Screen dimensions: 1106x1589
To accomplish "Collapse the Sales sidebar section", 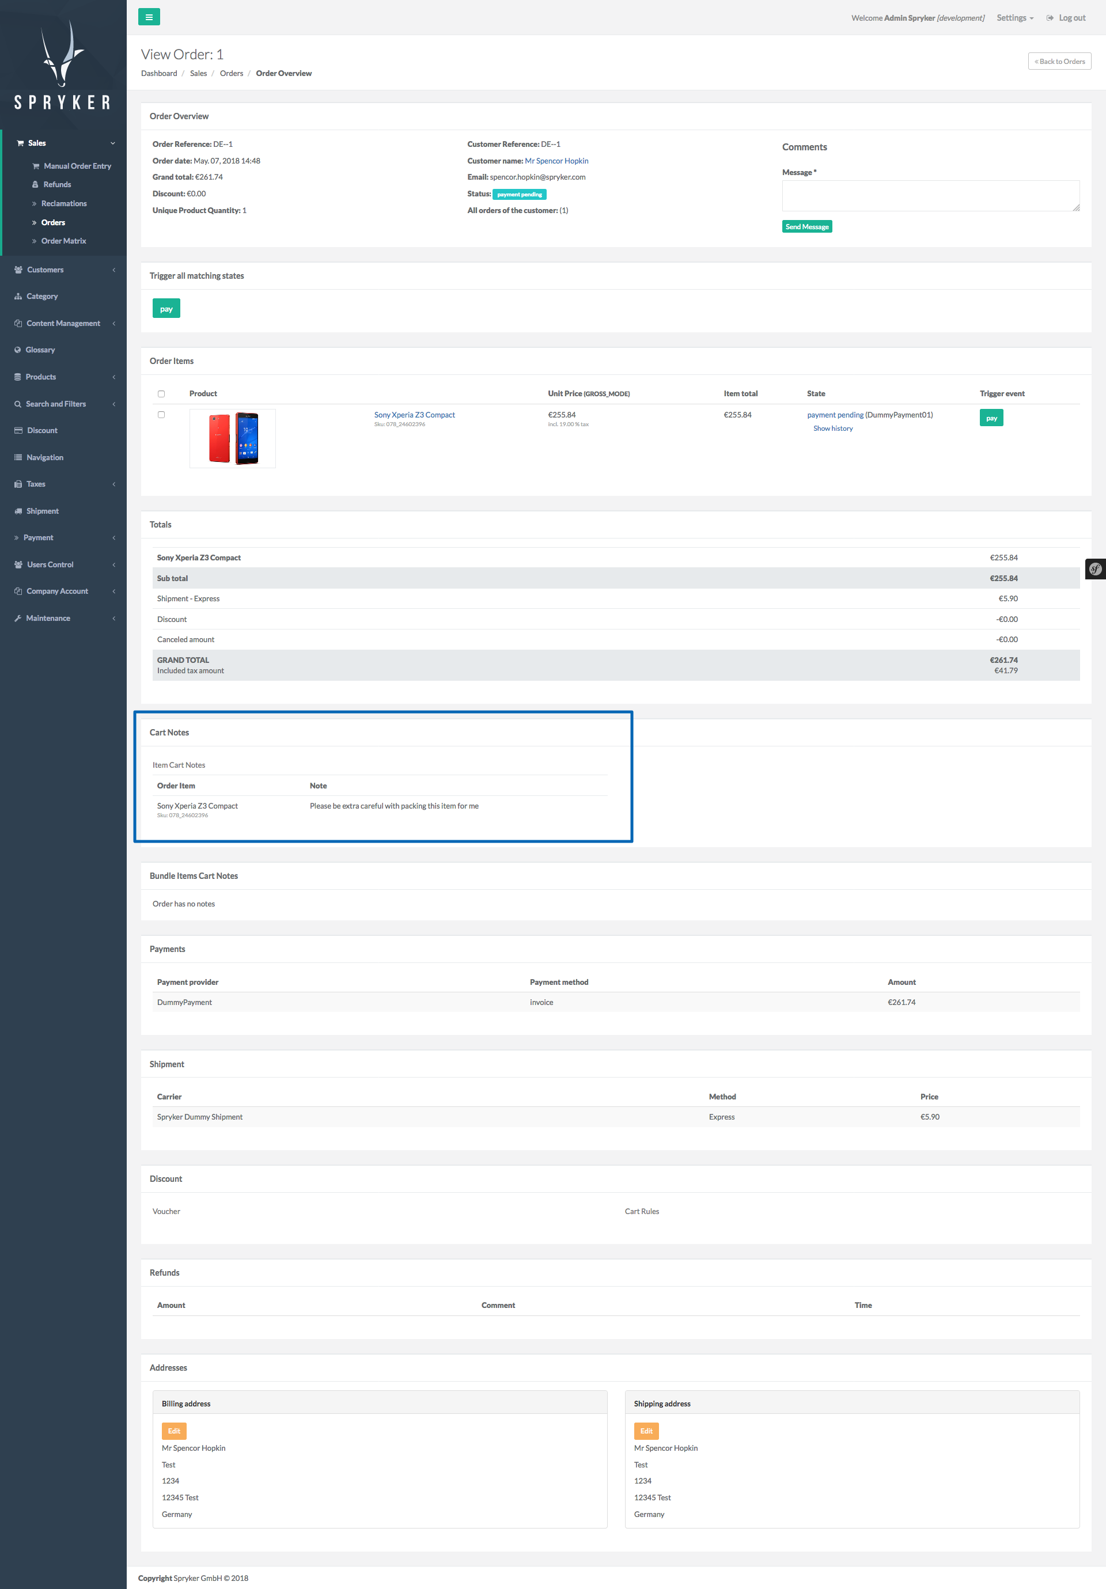I will coord(37,143).
